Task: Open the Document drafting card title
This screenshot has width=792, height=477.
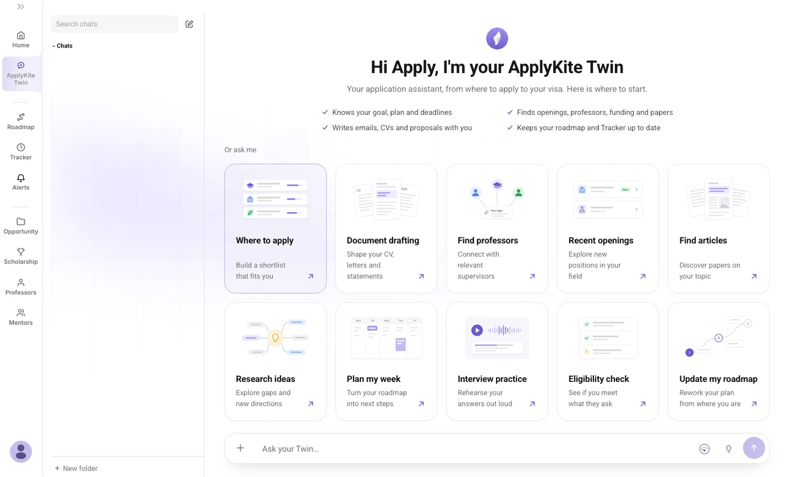Action: (x=383, y=240)
